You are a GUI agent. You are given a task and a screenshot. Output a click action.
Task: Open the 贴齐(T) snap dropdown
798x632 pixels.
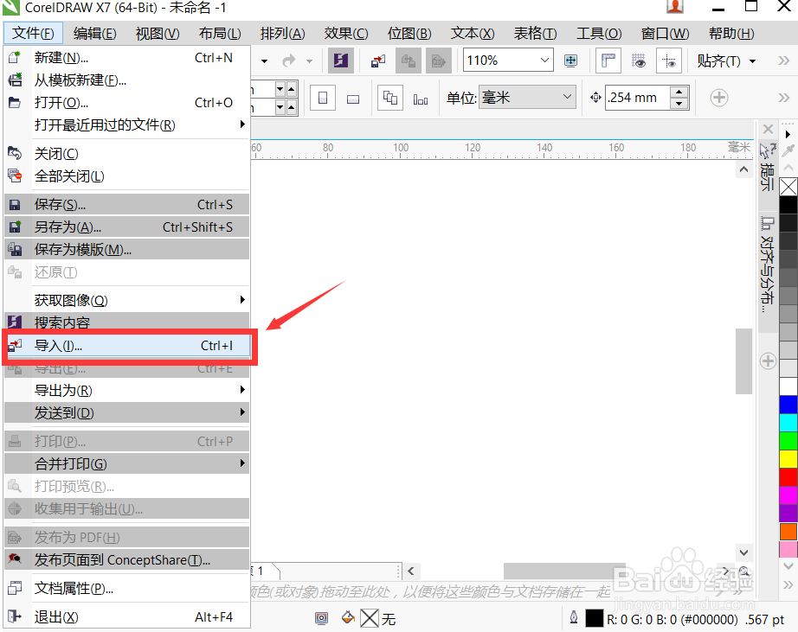[726, 61]
